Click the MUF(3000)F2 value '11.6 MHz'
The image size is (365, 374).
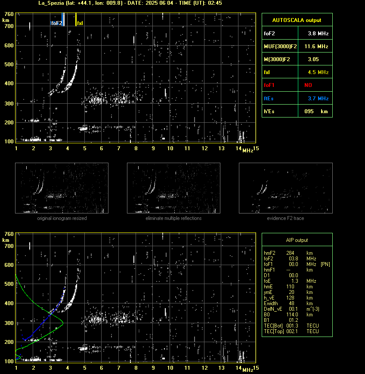[316, 46]
